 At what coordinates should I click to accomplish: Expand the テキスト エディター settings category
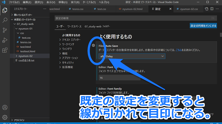pyautogui.click(x=71, y=40)
